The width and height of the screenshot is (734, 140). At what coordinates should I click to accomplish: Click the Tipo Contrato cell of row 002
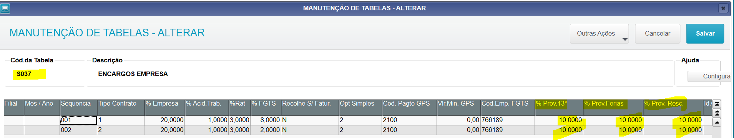pos(121,130)
